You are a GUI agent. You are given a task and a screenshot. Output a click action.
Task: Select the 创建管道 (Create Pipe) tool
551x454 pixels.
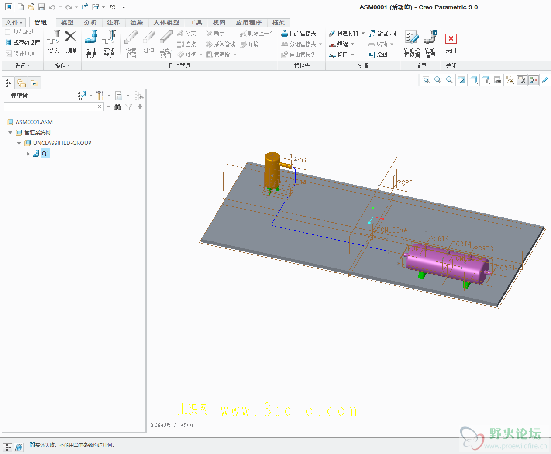coord(91,43)
